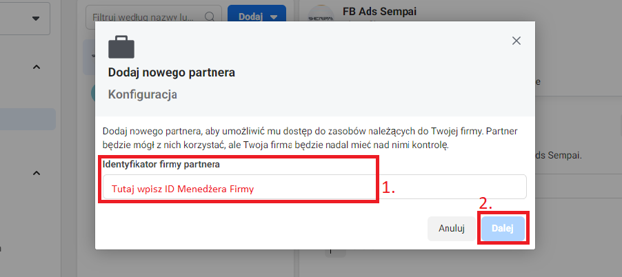The width and height of the screenshot is (622, 277).
Task: Click the Identyfikator firmy partnera field label
Action: coord(161,165)
